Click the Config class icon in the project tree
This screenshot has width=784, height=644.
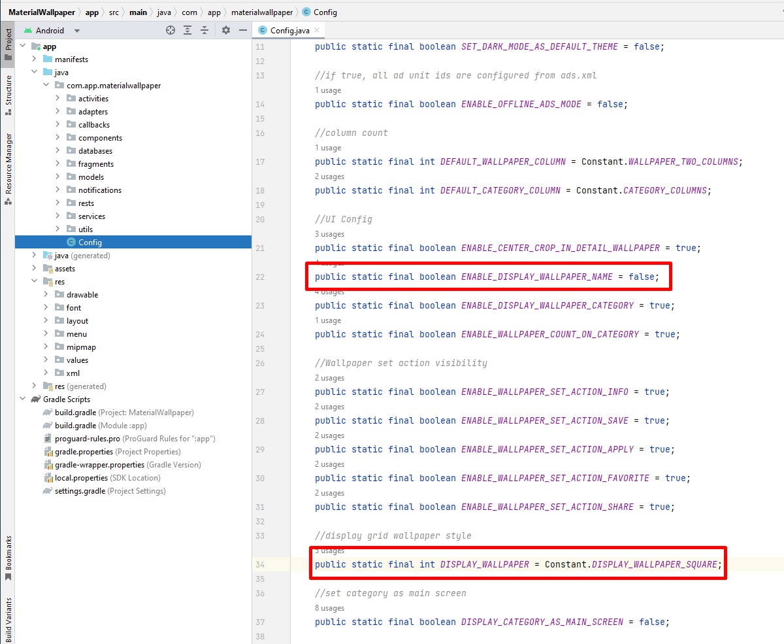[71, 243]
